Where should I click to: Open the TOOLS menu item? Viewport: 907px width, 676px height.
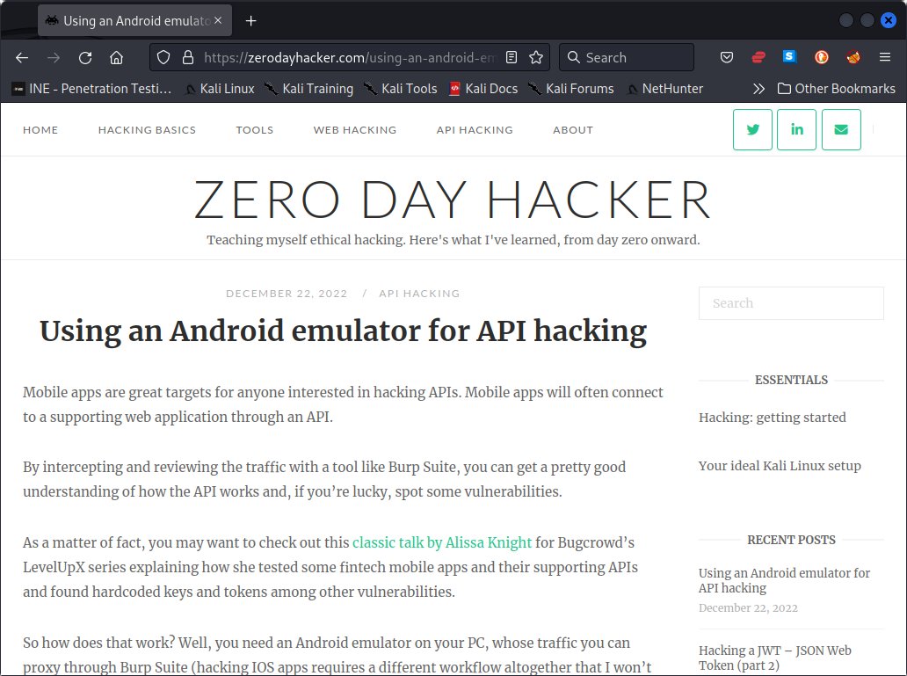coord(255,130)
